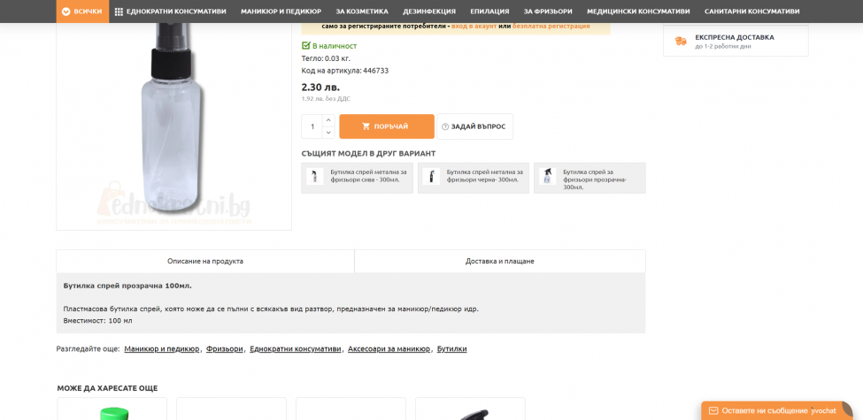Open ЗА ФРИЗЬОРИ menu
The height and width of the screenshot is (420, 863).
548,11
